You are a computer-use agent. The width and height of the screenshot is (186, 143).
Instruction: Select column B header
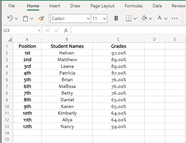(x=67, y=39)
